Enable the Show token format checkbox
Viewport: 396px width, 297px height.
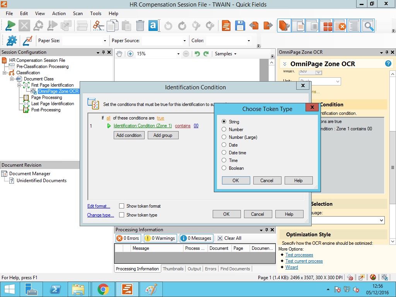122,206
